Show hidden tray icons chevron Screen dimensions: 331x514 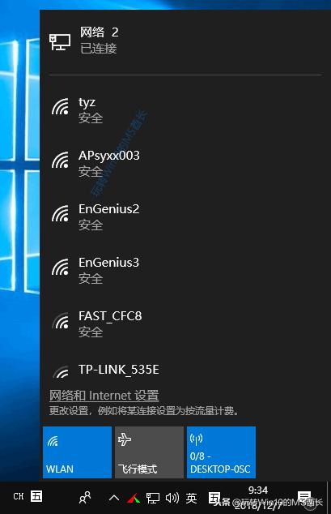pos(114,498)
